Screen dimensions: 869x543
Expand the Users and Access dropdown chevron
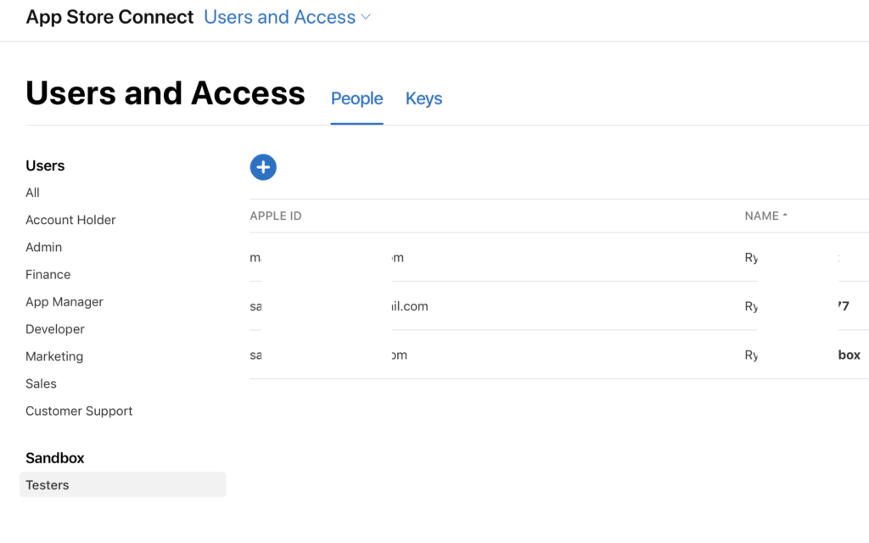366,17
